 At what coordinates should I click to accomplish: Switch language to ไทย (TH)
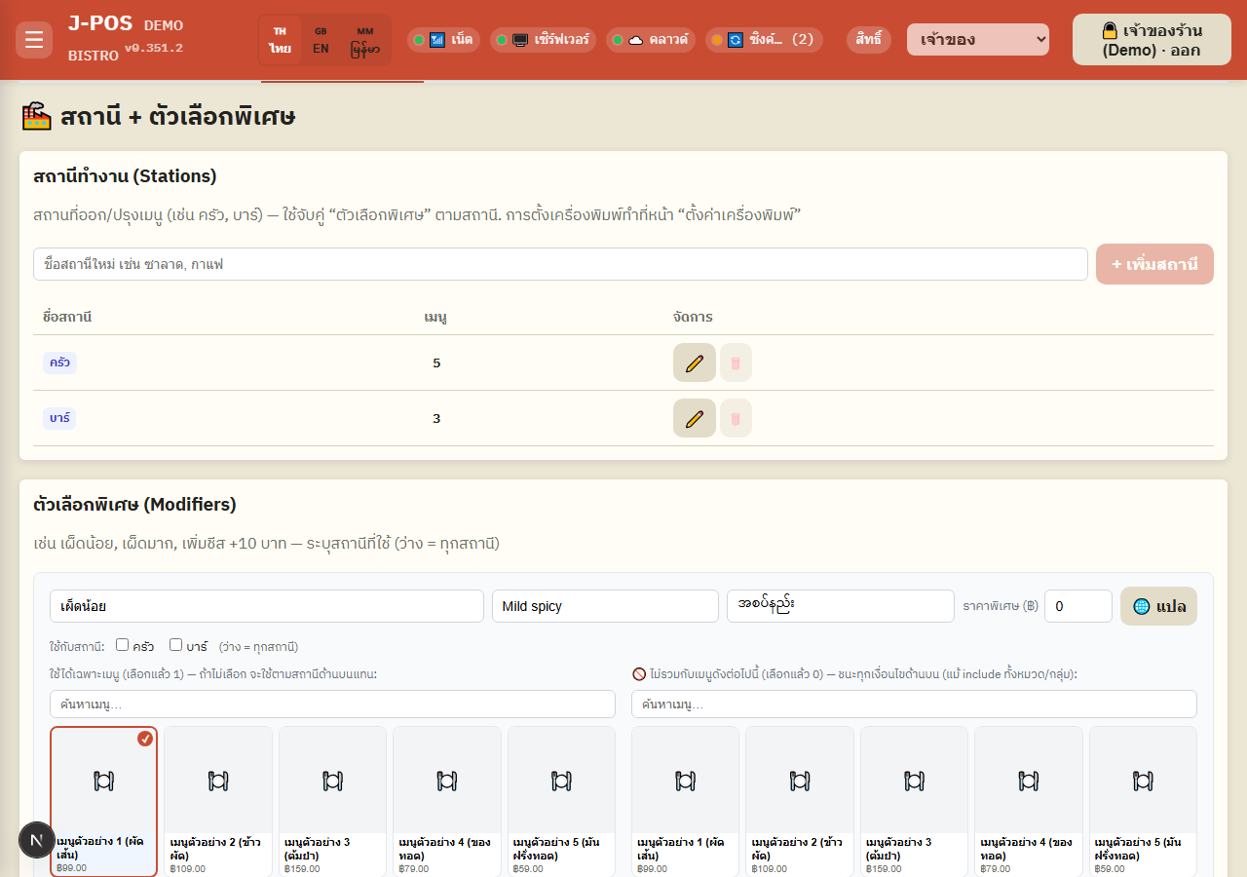(281, 40)
